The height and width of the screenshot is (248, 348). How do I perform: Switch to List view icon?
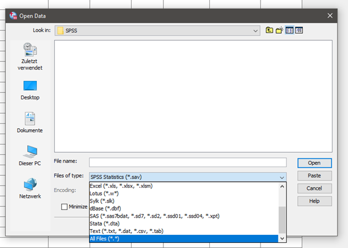click(x=289, y=30)
